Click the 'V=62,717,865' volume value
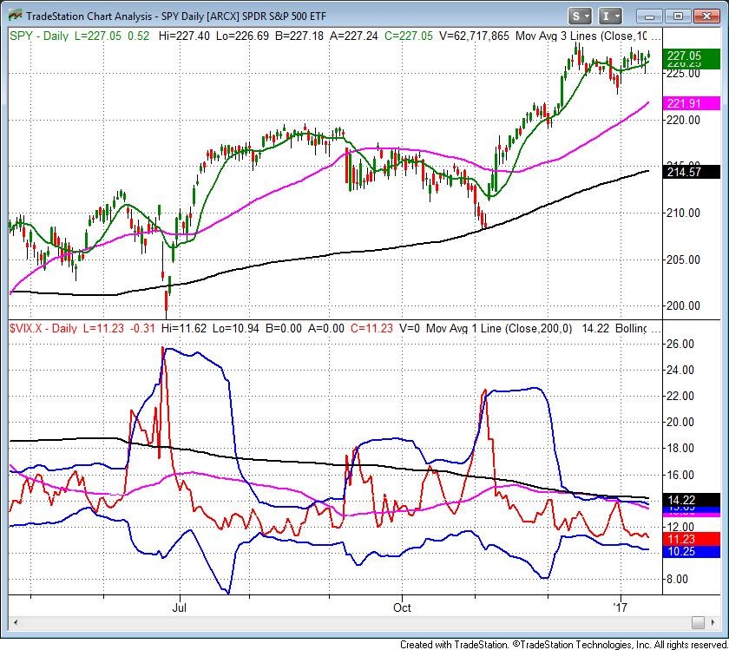This screenshot has width=729, height=650. click(x=474, y=36)
